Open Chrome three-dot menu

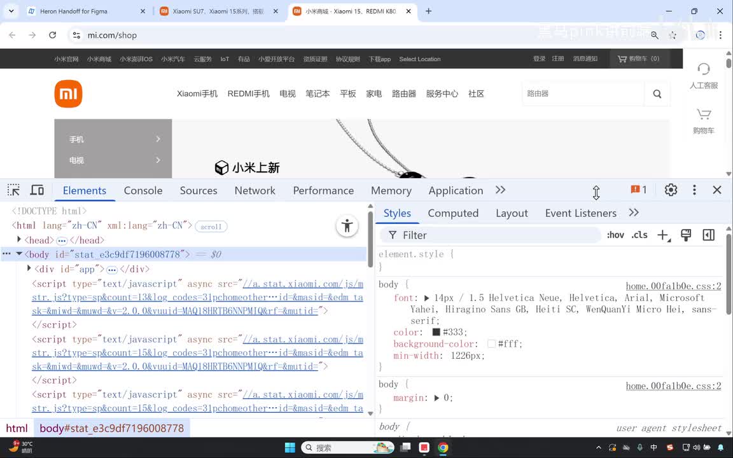(720, 35)
